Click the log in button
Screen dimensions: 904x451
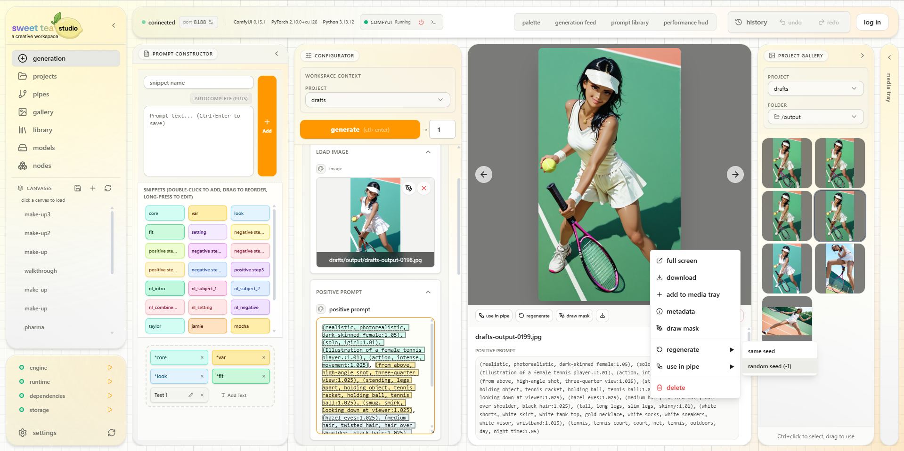point(871,22)
